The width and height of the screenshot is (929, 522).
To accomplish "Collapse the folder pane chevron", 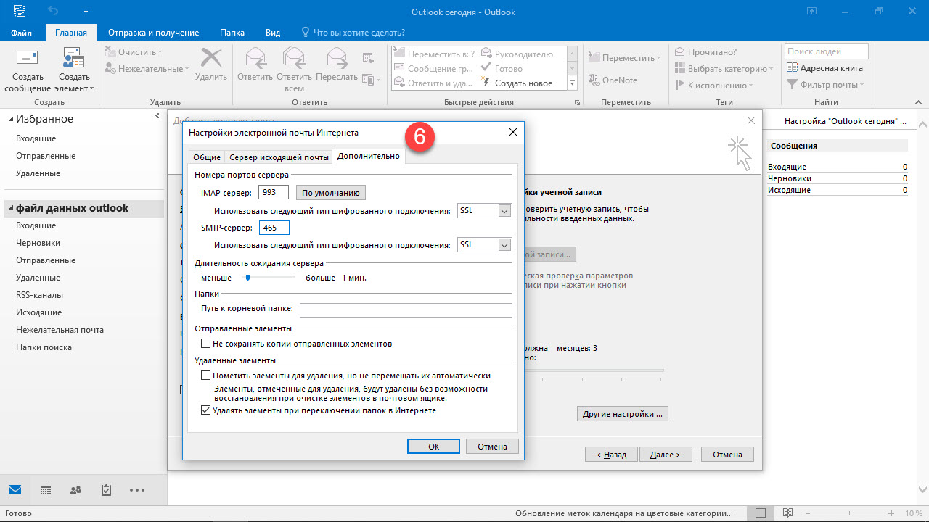I will click(x=157, y=116).
